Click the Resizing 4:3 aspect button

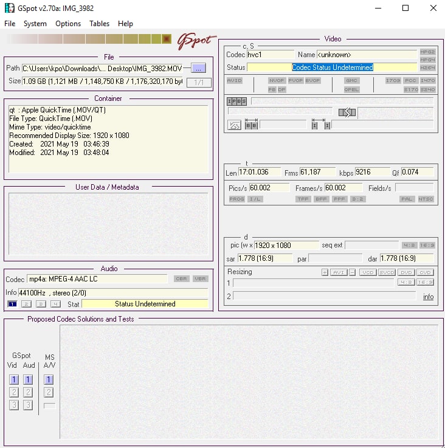click(406, 282)
